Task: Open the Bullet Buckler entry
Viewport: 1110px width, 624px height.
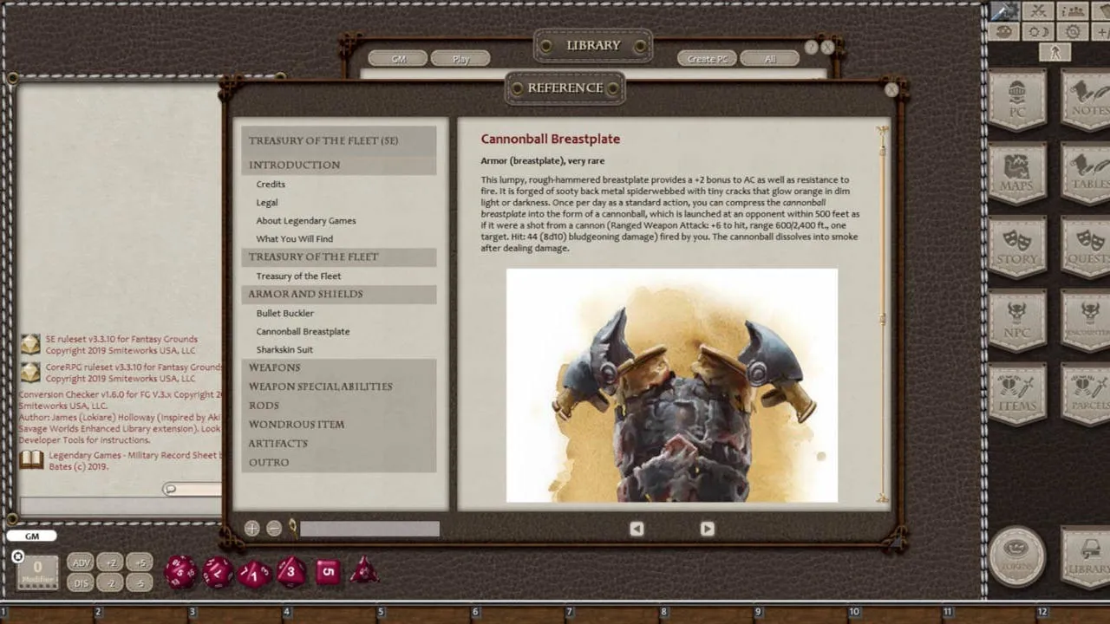Action: point(285,314)
